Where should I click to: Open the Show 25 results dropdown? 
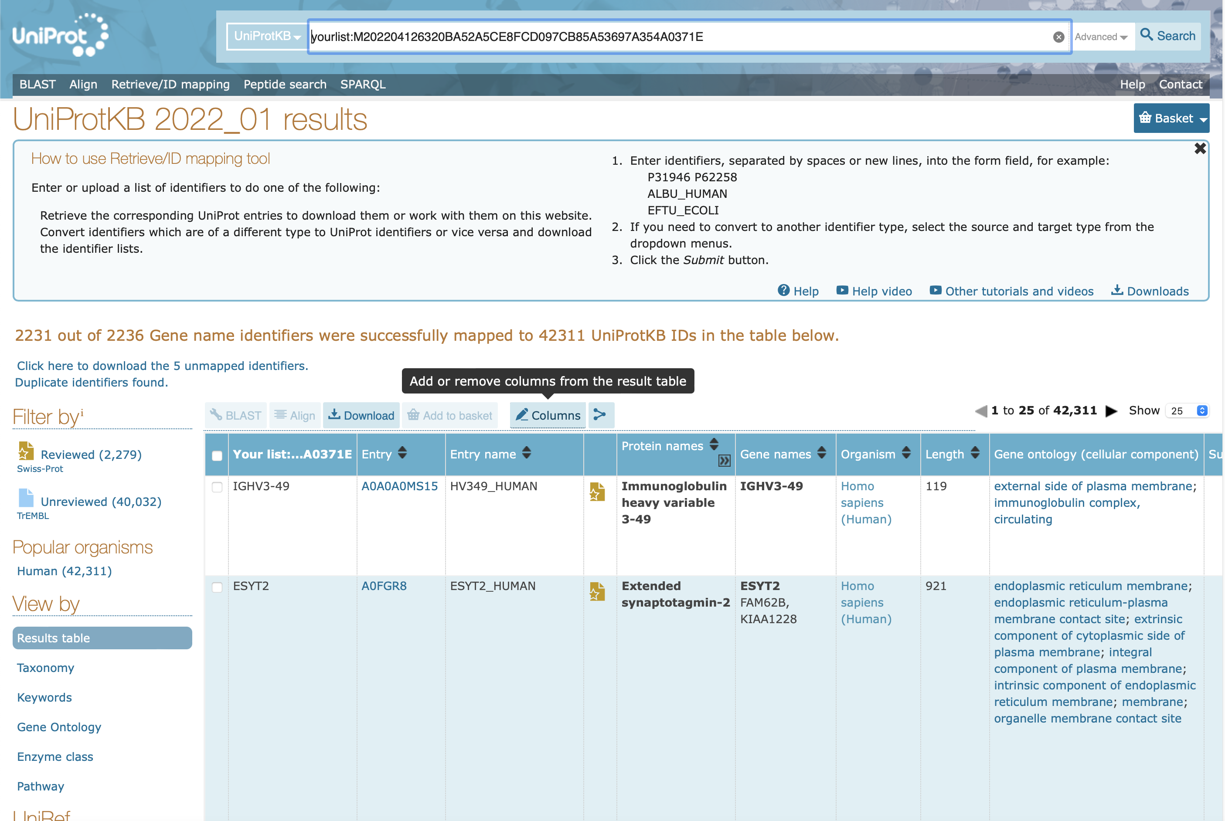[1188, 411]
